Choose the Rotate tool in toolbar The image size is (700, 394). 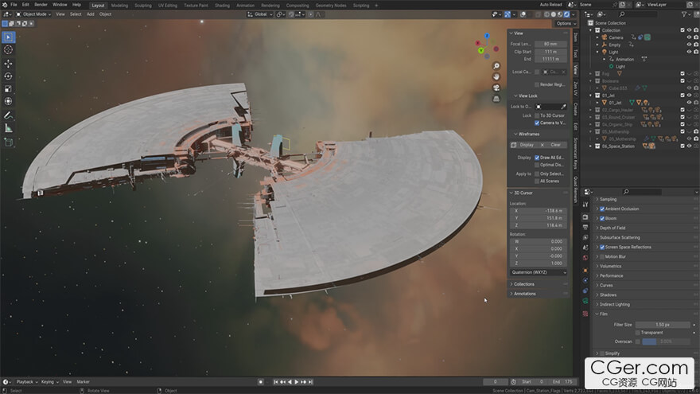[9, 76]
